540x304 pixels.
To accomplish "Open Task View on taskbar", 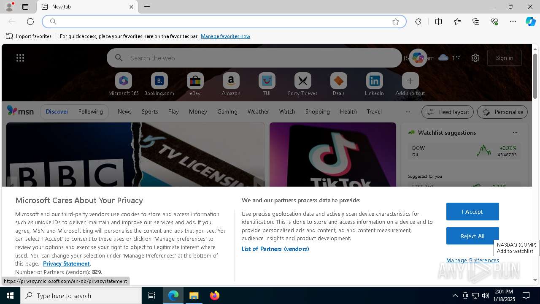I will tap(152, 296).
